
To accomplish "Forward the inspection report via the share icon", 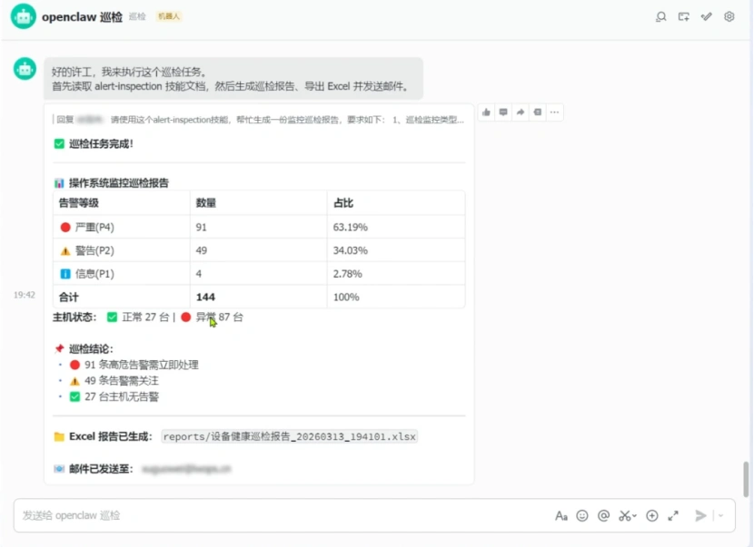I will (x=521, y=112).
